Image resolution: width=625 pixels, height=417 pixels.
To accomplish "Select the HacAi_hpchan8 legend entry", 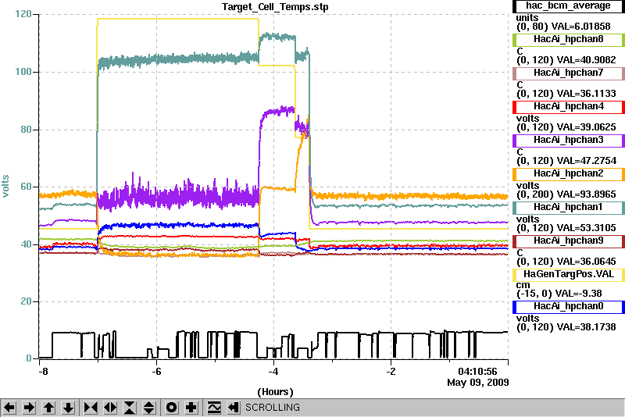I will point(568,39).
